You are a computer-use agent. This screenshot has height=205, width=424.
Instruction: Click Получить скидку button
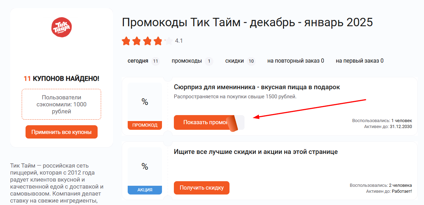point(202,188)
